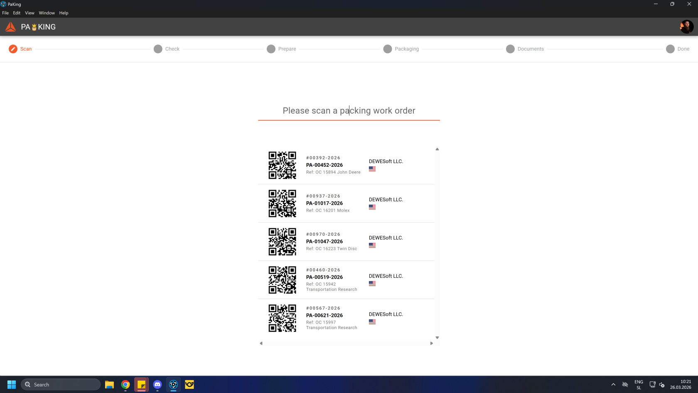Click the QR code for PA-00621-2026
This screenshot has height=393, width=698.
point(282,318)
